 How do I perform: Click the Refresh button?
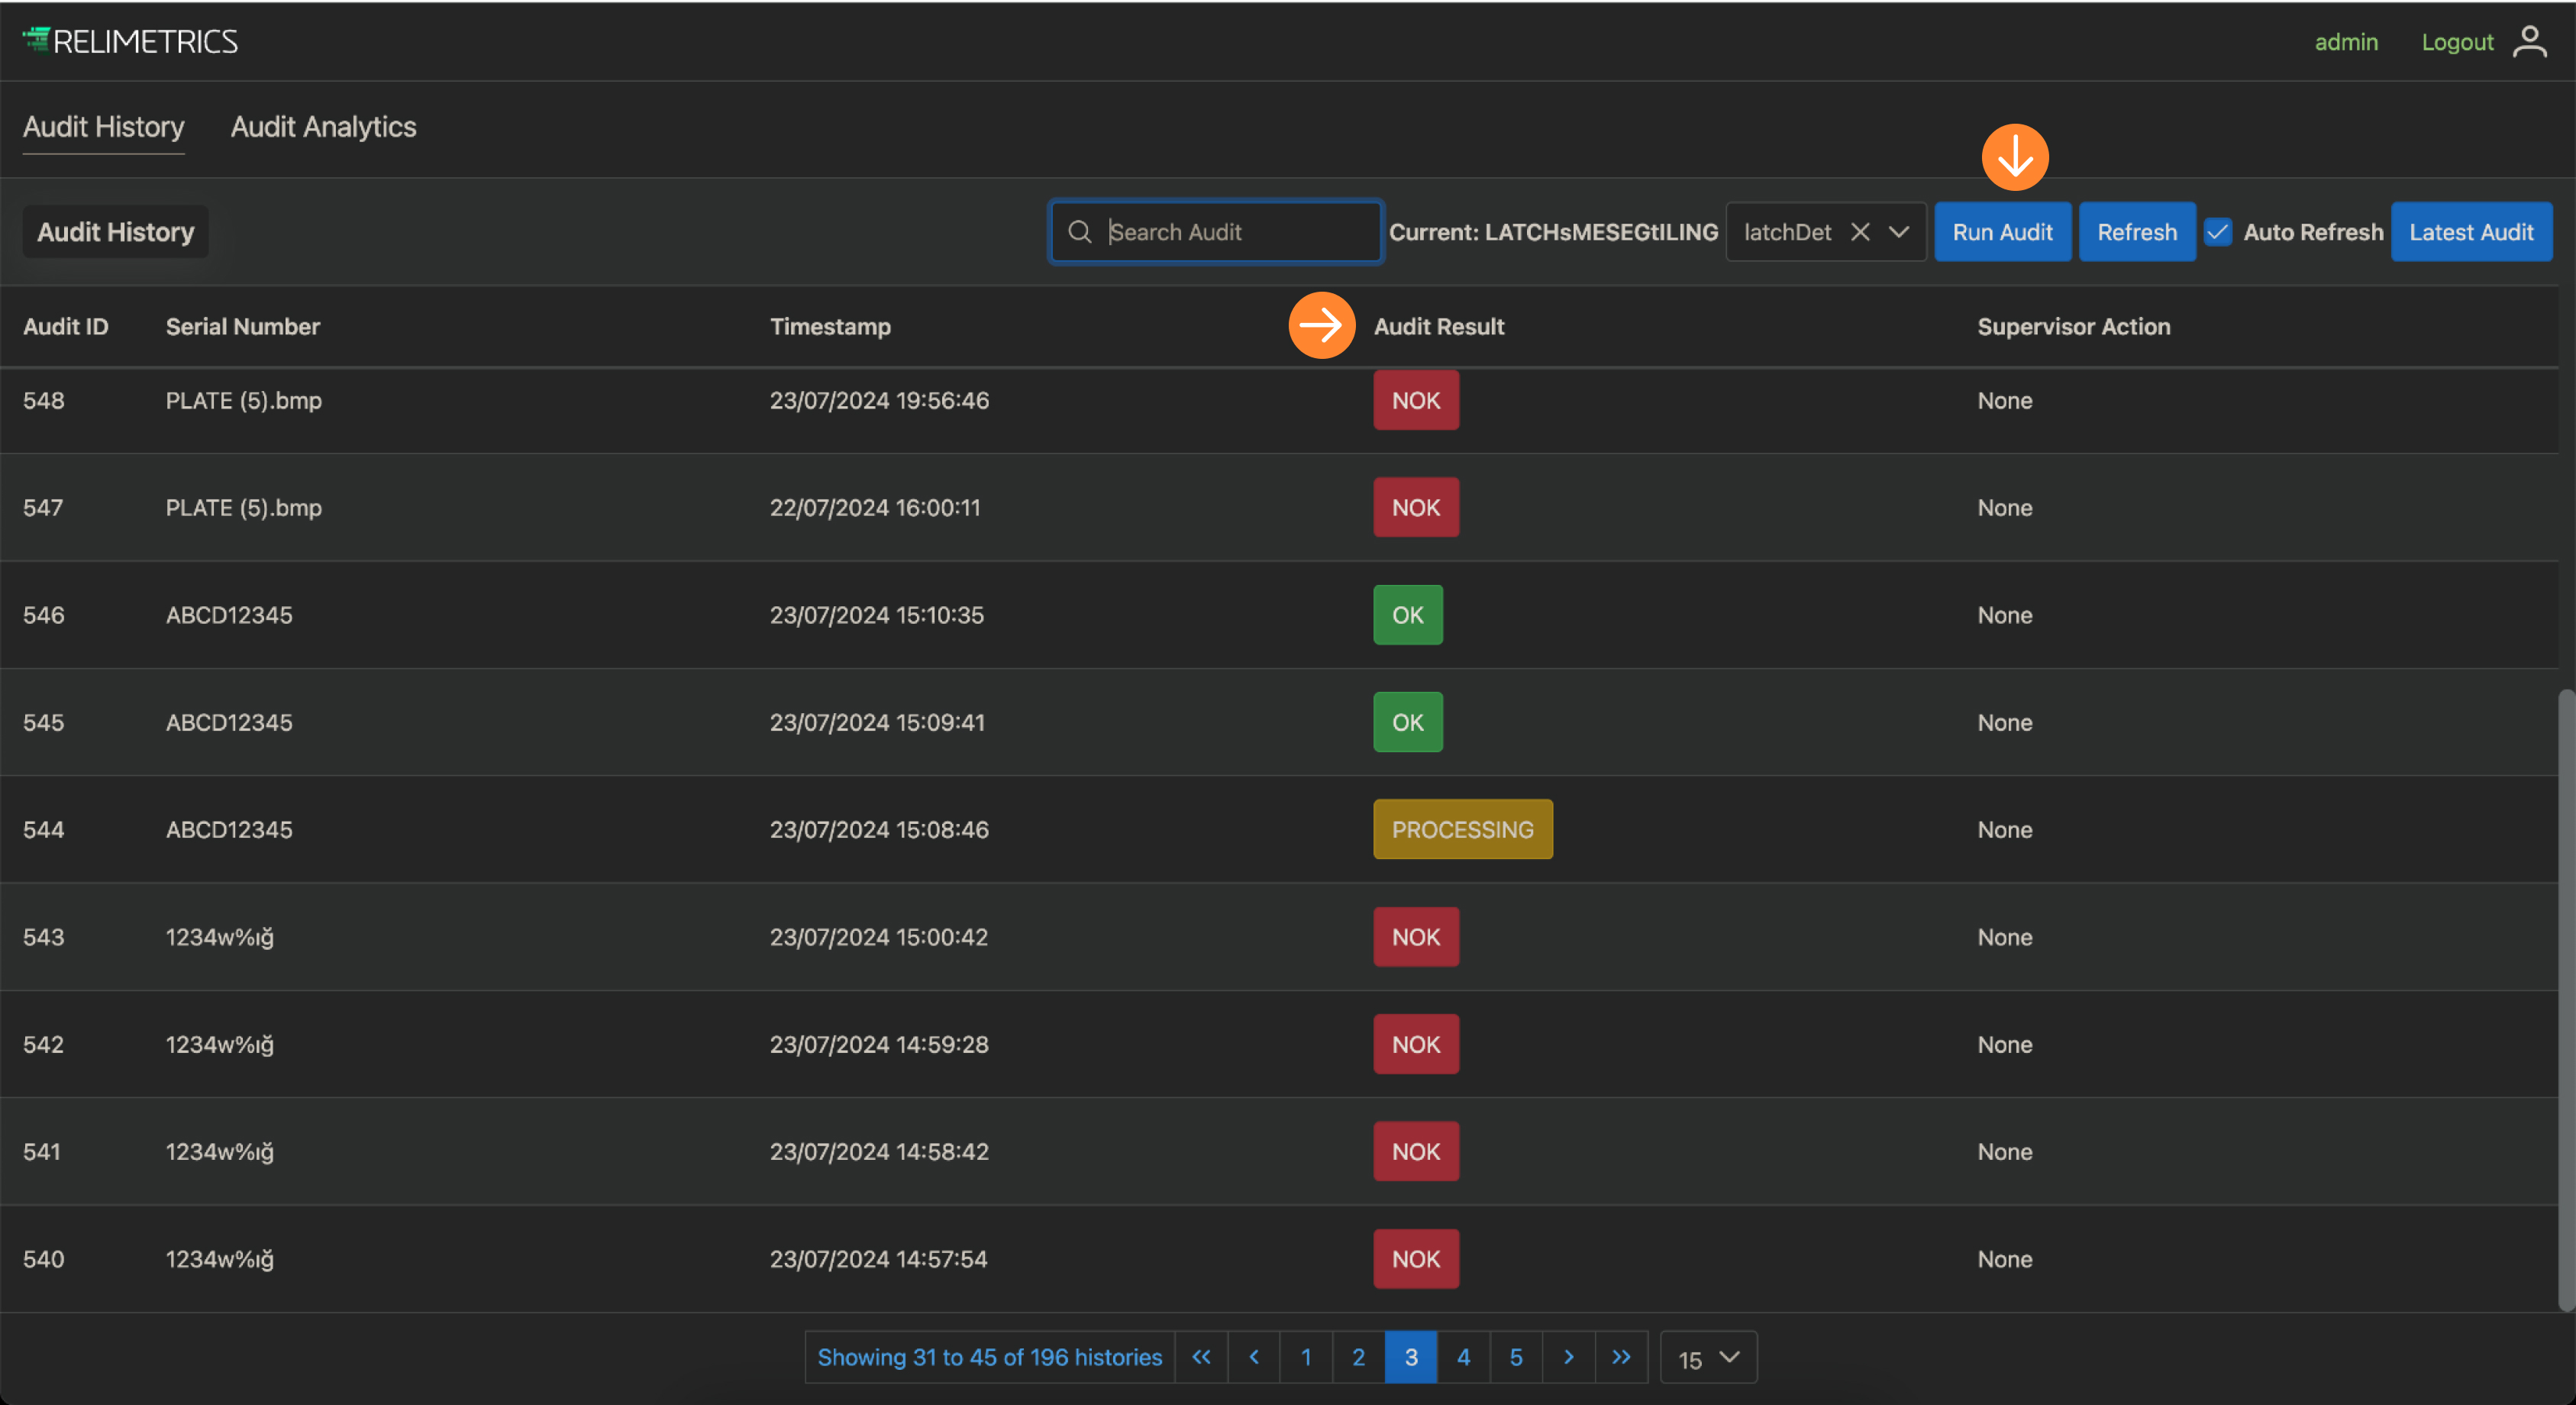tap(2137, 232)
